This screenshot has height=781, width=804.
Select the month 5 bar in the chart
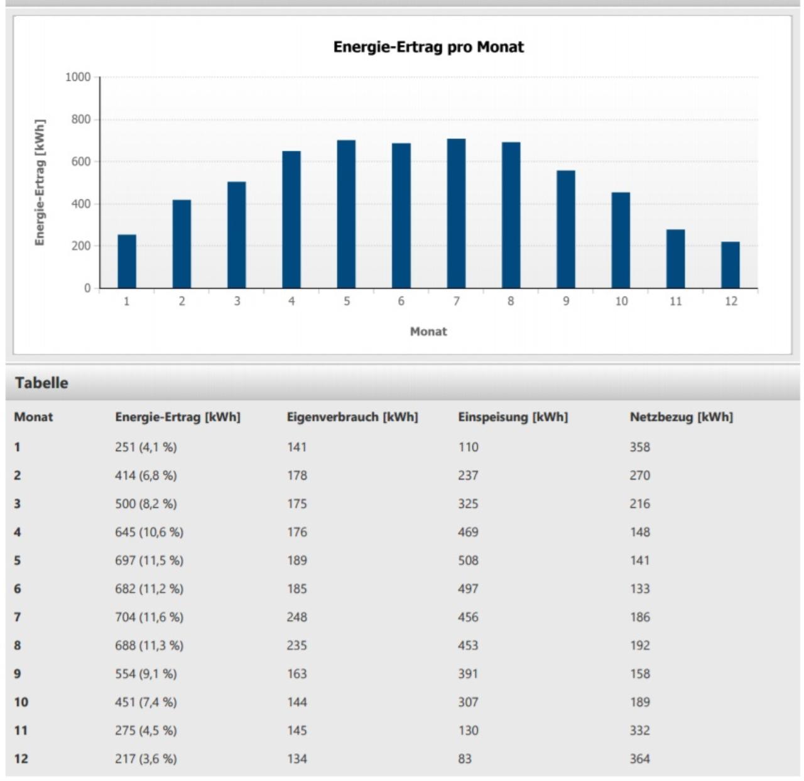coord(346,214)
